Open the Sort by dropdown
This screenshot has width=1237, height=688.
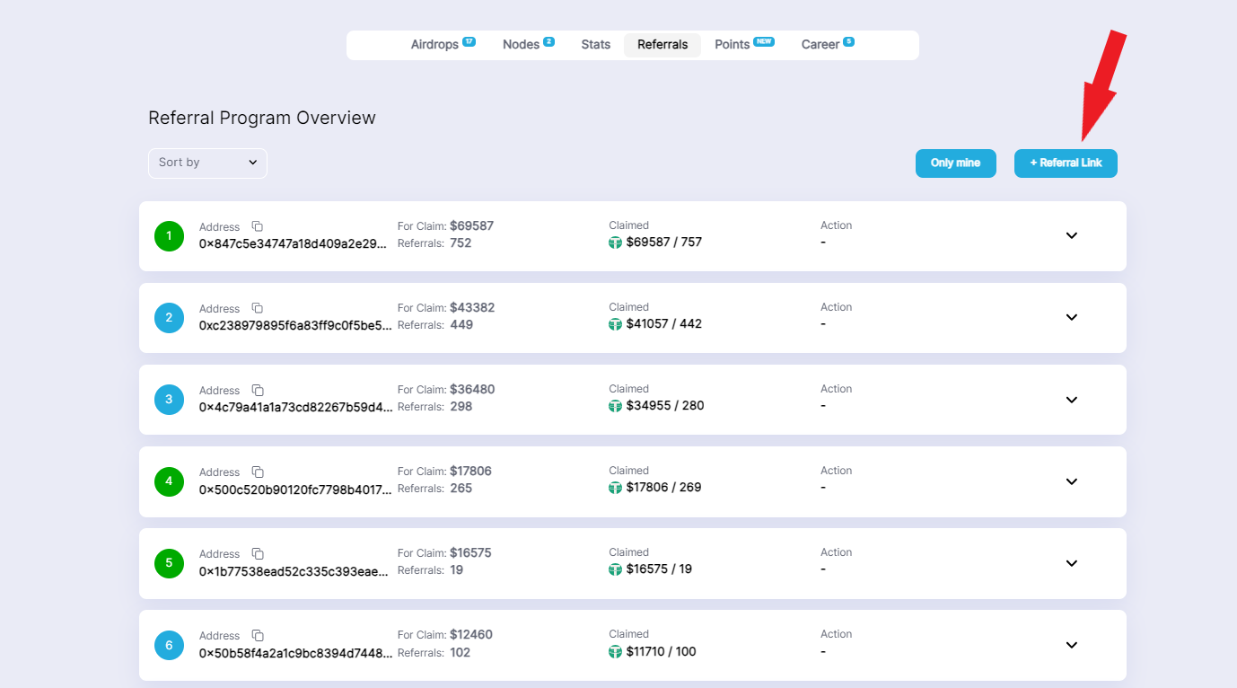[x=207, y=163]
